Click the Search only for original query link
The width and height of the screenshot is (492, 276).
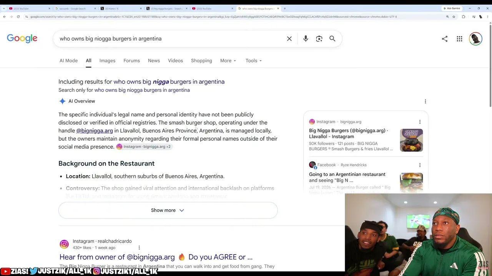142,90
